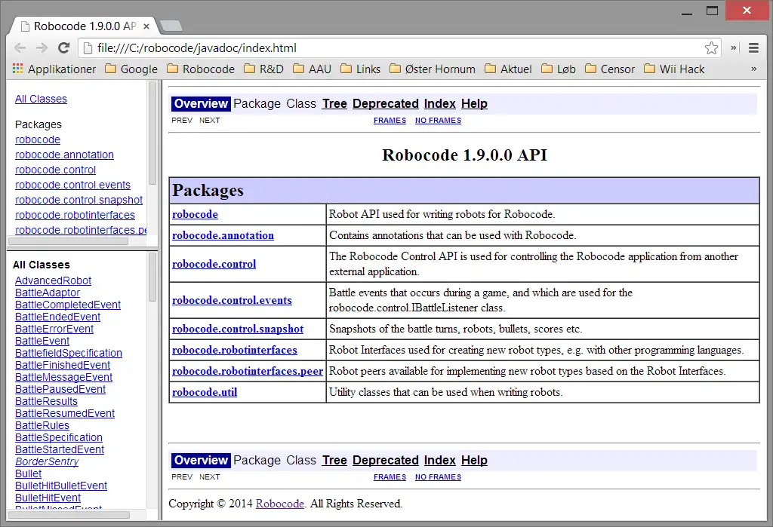The width and height of the screenshot is (773, 527).
Task: Select robocode in the left packages list
Action: tap(38, 140)
